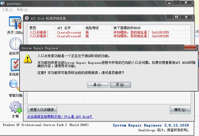
Task: Click the System Repair Engineer 2.6.12.1018 text
Action: pyautogui.click(x=151, y=125)
